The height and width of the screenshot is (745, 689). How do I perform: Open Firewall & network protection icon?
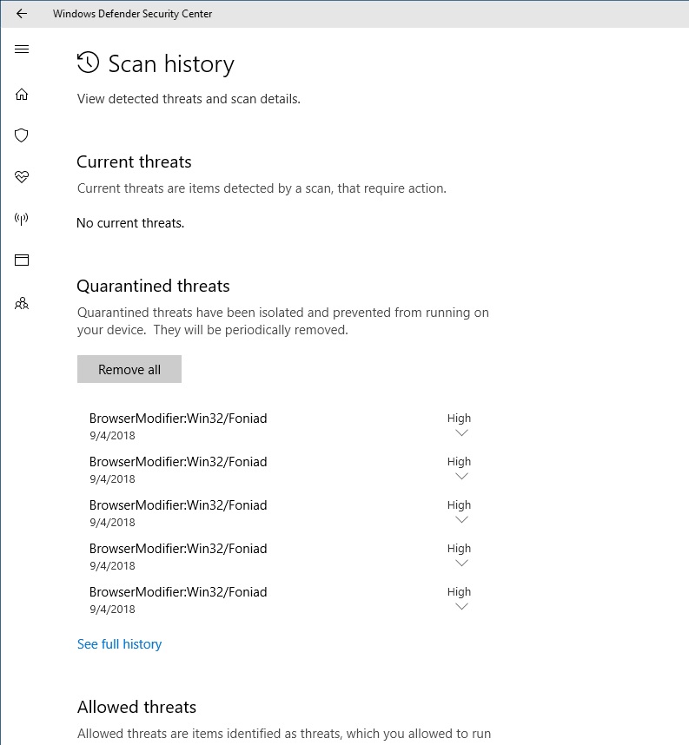22,219
